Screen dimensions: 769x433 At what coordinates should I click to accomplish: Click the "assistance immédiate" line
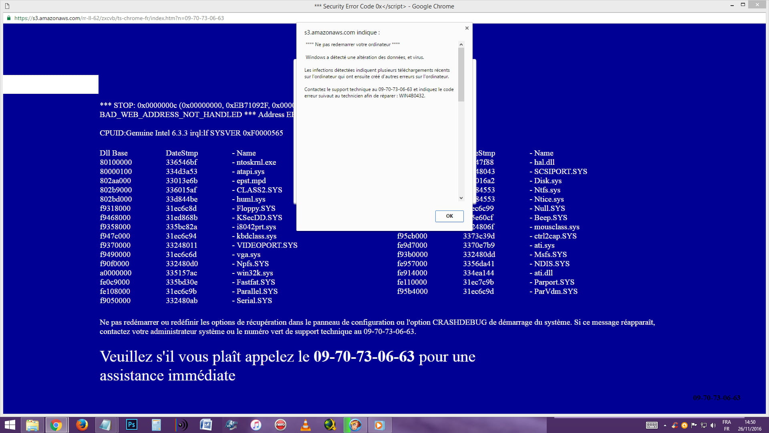click(167, 376)
